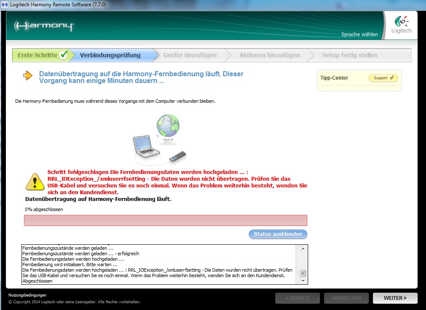The image size is (426, 310).
Task: Click the green checkmark on Erste Schritte
Action: pos(64,55)
